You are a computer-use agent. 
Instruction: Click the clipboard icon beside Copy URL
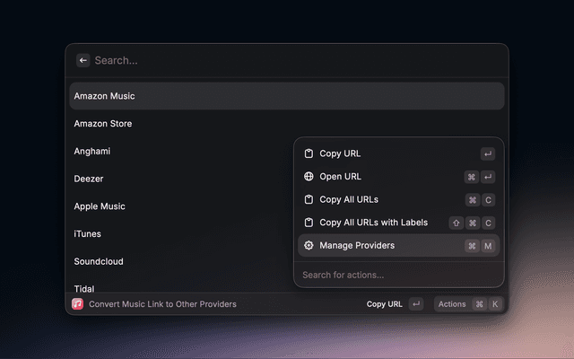[309, 153]
